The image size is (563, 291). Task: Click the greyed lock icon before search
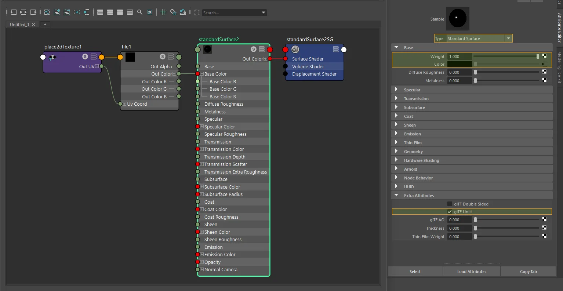coord(197,12)
